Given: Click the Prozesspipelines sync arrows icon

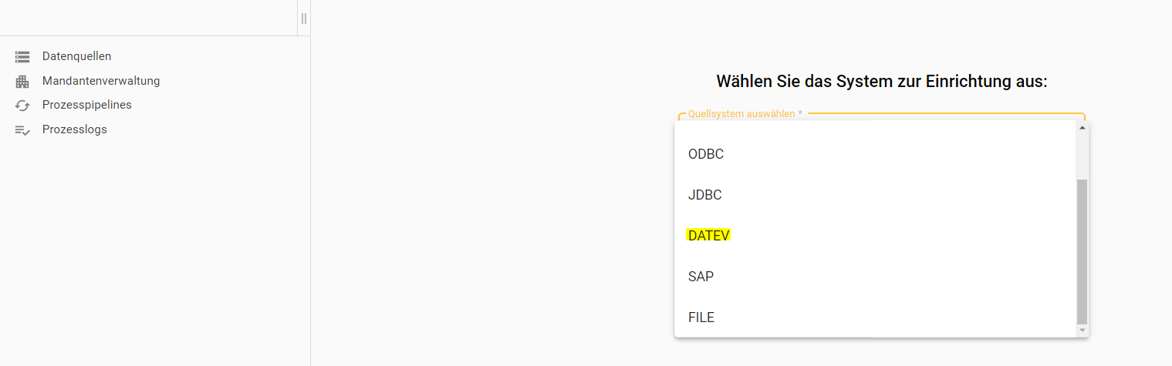Looking at the screenshot, I should pos(22,106).
